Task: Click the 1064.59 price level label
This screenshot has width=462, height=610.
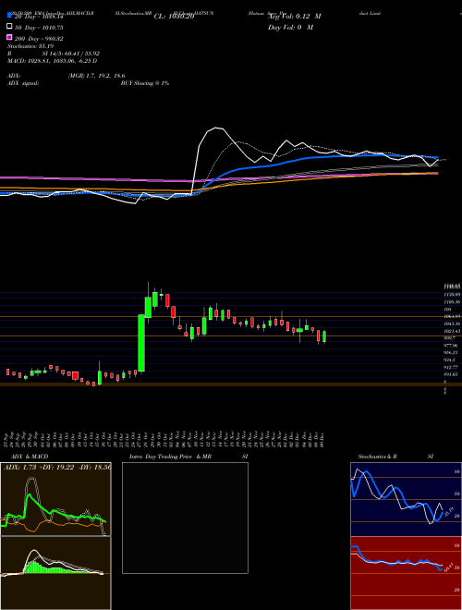Action: 452,316
